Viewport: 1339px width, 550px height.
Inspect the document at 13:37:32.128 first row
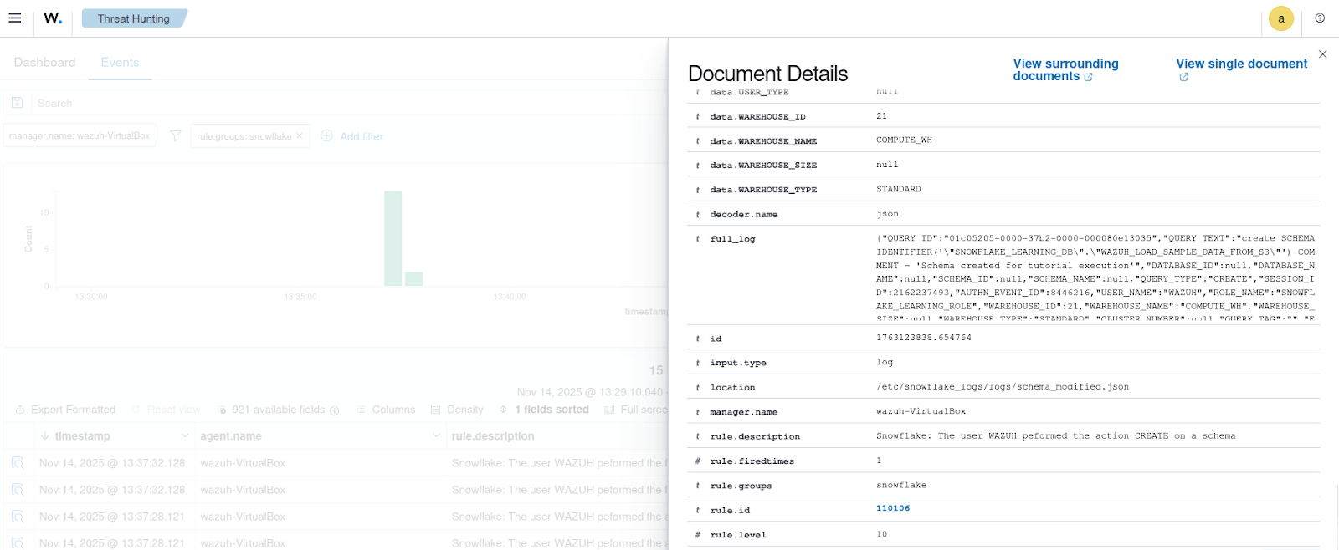point(18,463)
